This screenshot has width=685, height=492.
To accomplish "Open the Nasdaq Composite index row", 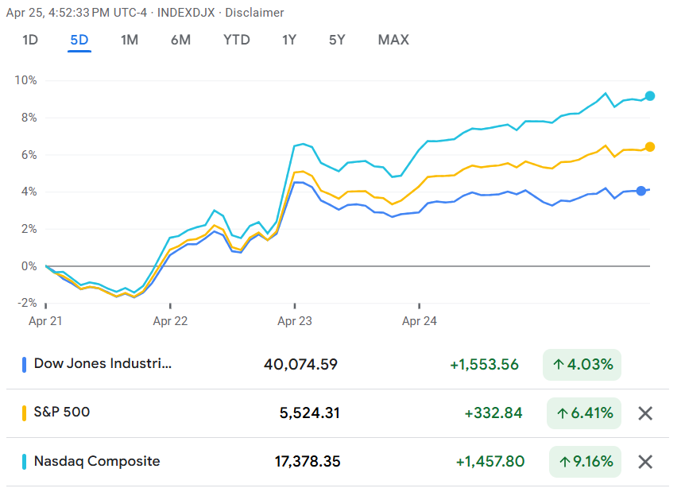I will 337,462.
